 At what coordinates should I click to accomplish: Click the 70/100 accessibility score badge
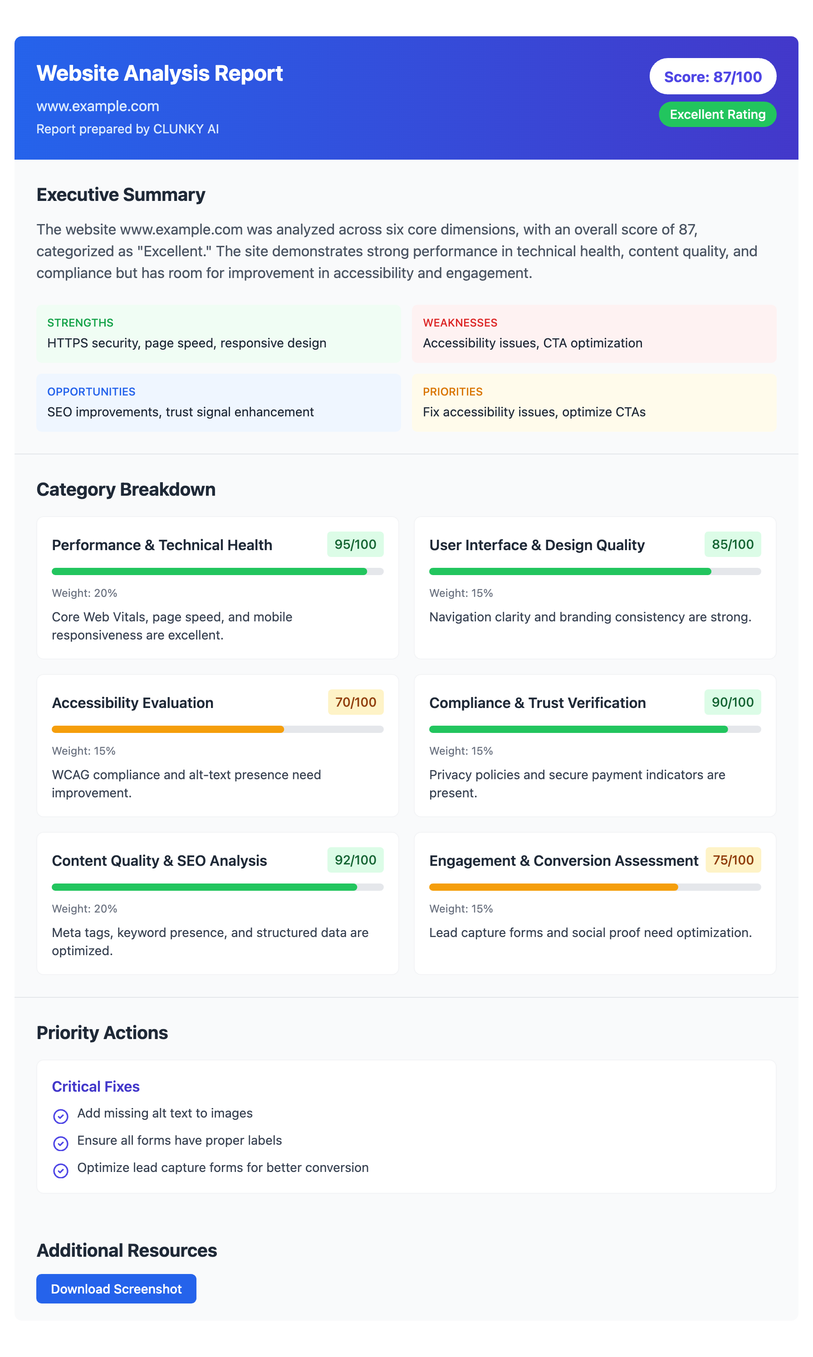[356, 702]
